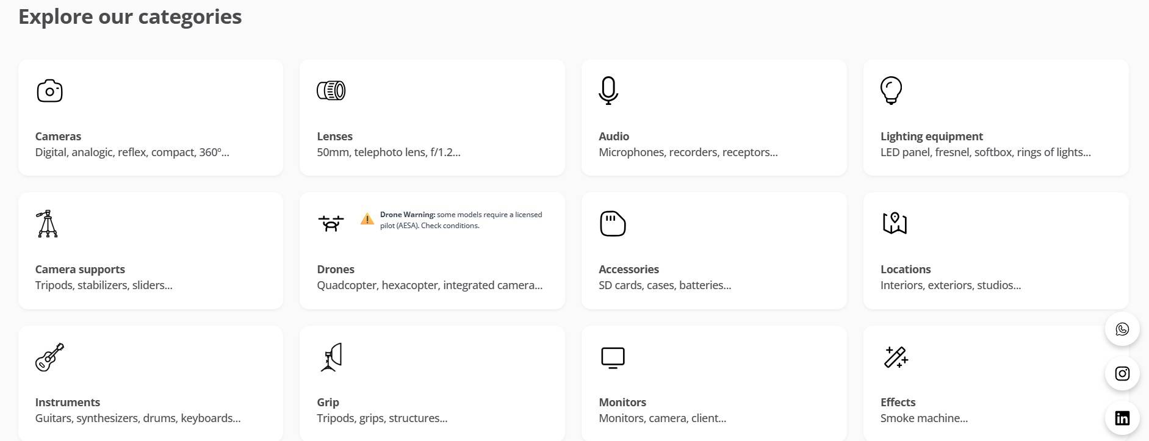Select the magic wand Effects icon

896,357
